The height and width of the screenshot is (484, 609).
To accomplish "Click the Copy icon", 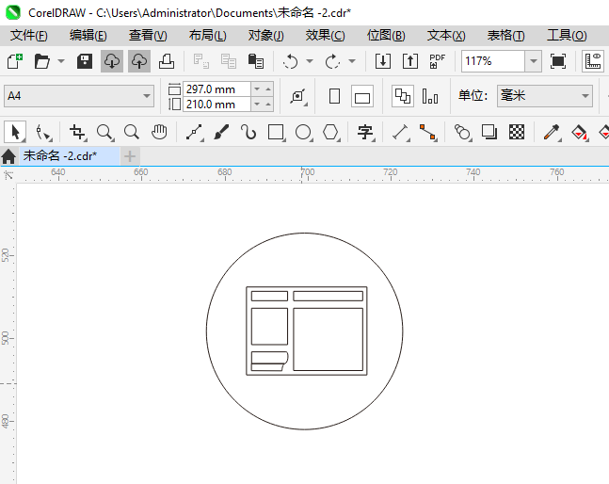I will pos(229,61).
